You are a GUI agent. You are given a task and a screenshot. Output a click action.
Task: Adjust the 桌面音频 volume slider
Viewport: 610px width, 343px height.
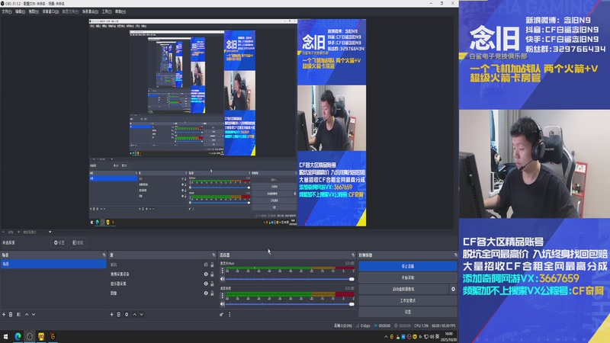point(290,303)
